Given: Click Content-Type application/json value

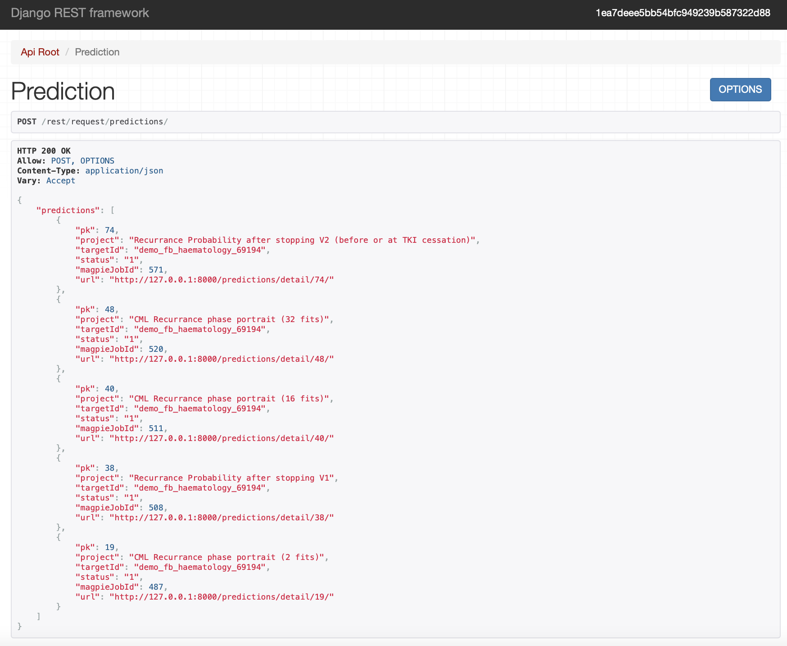Looking at the screenshot, I should click(124, 171).
